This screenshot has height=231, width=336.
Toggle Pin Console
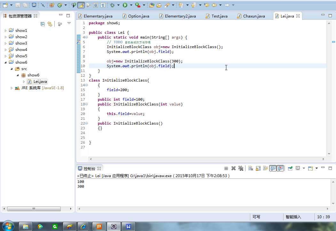(290, 169)
